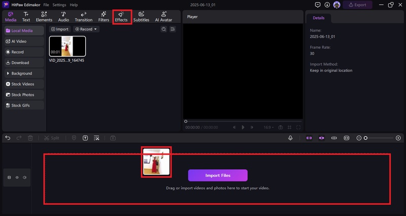This screenshot has width=406, height=216.
Task: Zoom out the timeline
Action: point(359,138)
